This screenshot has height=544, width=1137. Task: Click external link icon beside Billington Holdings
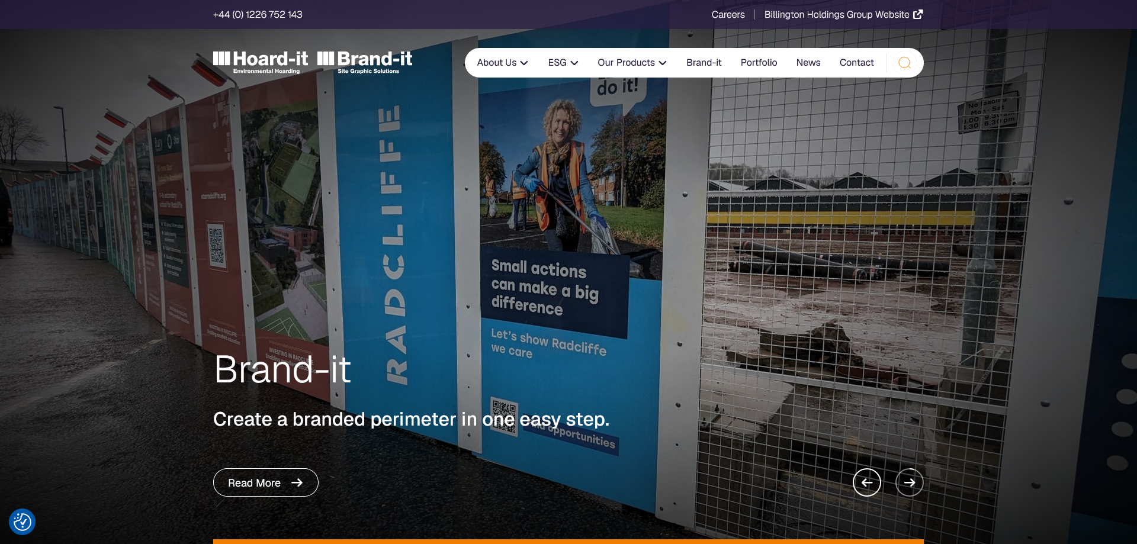[918, 14]
